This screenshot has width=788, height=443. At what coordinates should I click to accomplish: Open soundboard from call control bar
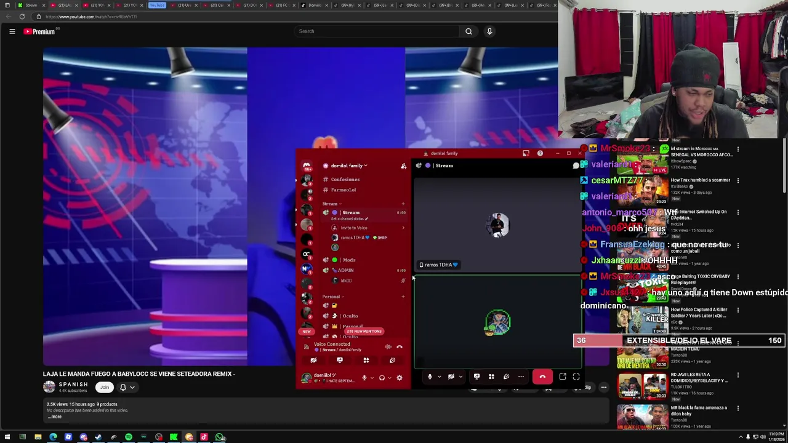click(506, 377)
